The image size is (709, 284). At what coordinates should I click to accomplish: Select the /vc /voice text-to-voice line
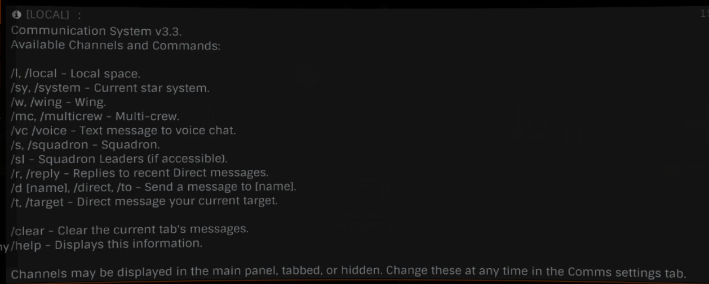123,130
